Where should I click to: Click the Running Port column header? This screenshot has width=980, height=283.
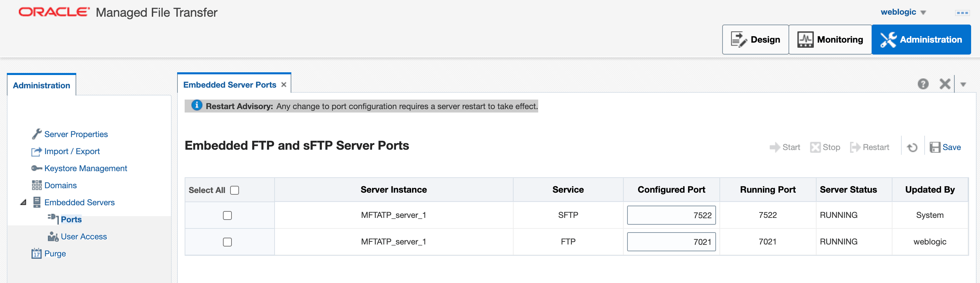click(x=767, y=190)
